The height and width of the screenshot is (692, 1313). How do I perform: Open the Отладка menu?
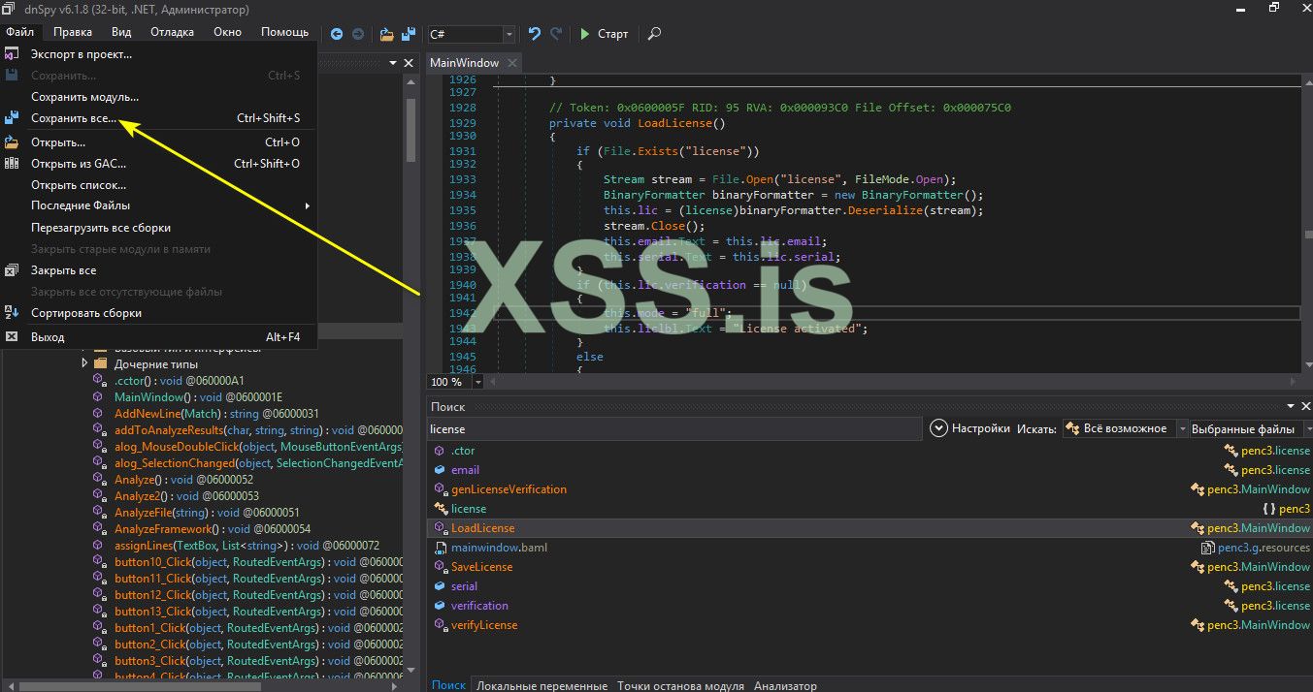pyautogui.click(x=172, y=32)
